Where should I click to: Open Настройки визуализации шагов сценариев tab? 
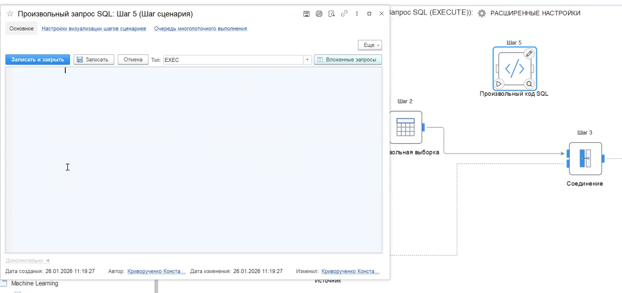94,29
